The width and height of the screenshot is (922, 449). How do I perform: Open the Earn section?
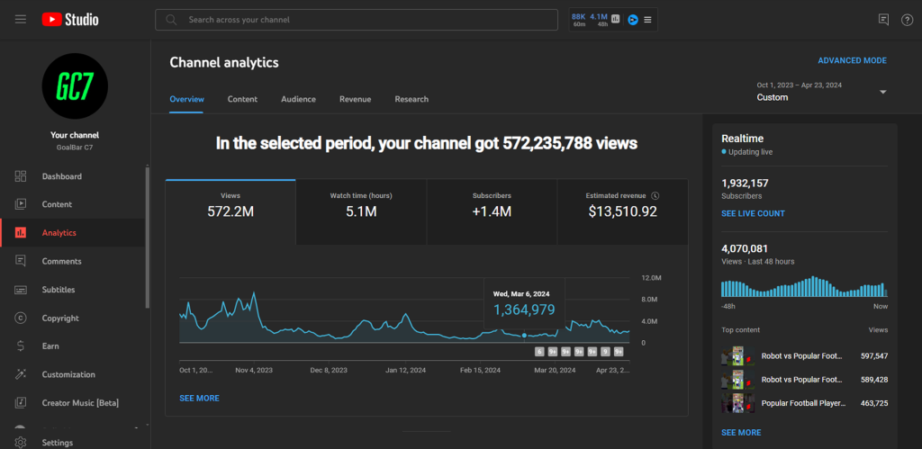[x=74, y=346]
